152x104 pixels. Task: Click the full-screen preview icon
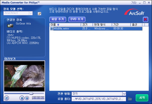(7, 98)
